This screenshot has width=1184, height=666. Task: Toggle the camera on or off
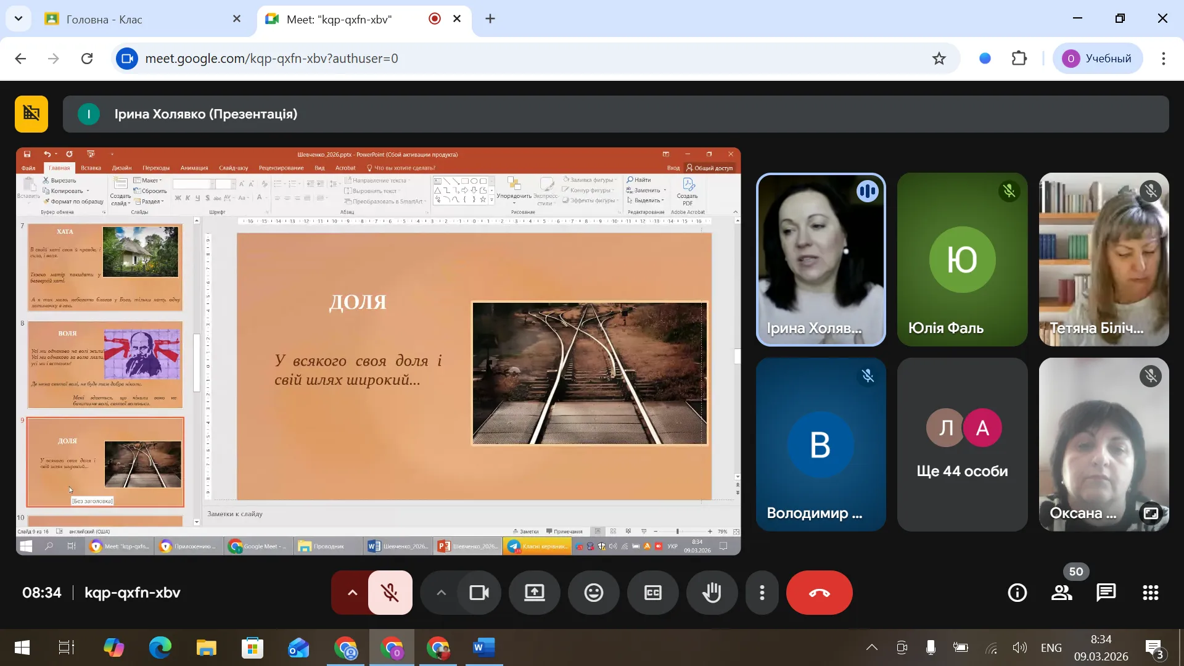coord(479,593)
